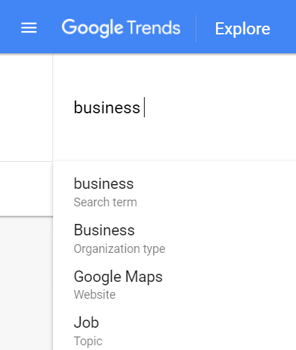The height and width of the screenshot is (350, 296).
Task: Click the vertical divider before Explore
Action: click(196, 28)
